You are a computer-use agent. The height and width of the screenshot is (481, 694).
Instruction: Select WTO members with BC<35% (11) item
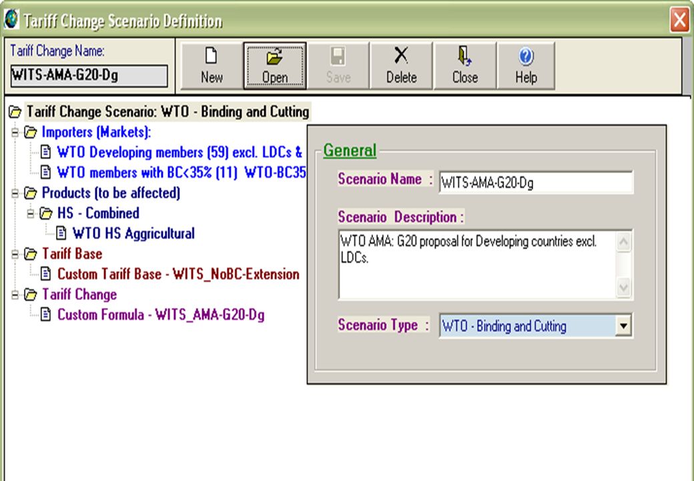[x=182, y=172]
